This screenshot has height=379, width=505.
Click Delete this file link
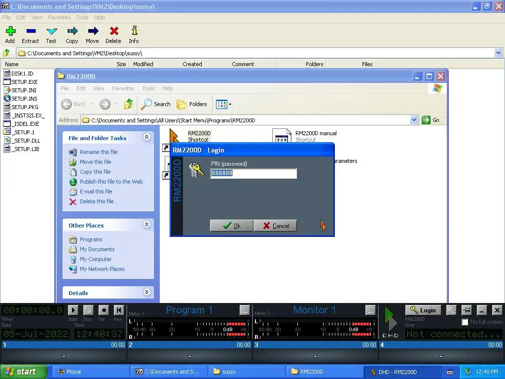coord(97,201)
